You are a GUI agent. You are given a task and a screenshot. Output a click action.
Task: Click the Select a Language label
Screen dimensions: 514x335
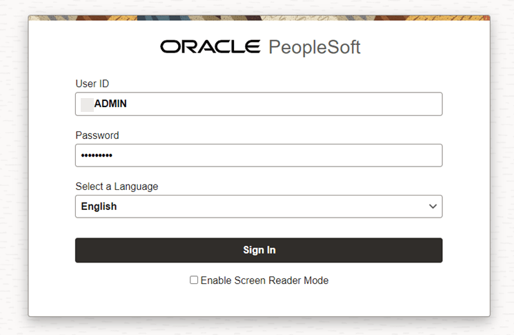pyautogui.click(x=117, y=186)
